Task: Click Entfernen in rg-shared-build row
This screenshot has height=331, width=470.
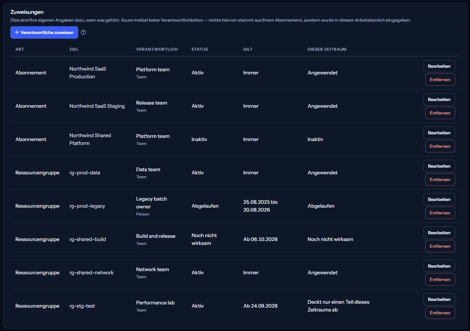Action: click(x=440, y=246)
